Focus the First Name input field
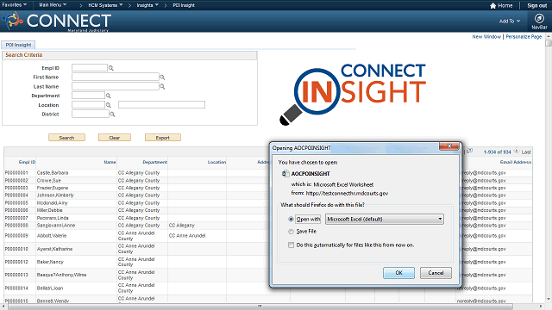This screenshot has height=310, width=552. click(x=116, y=77)
